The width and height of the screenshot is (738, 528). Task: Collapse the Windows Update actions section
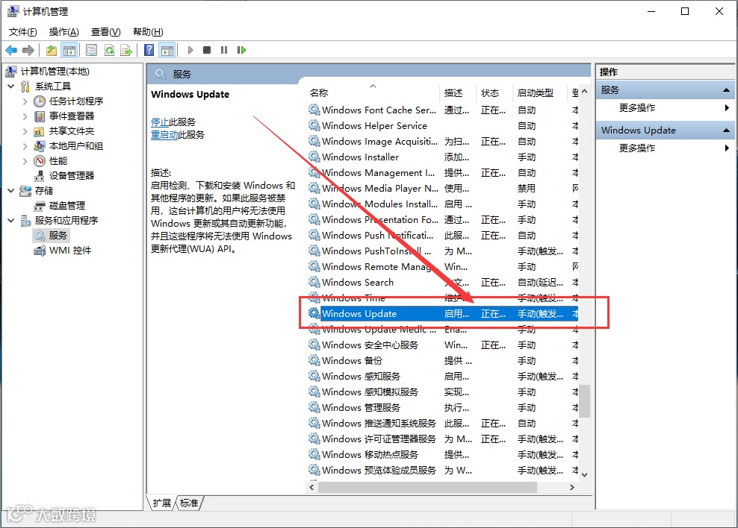pyautogui.click(x=726, y=130)
